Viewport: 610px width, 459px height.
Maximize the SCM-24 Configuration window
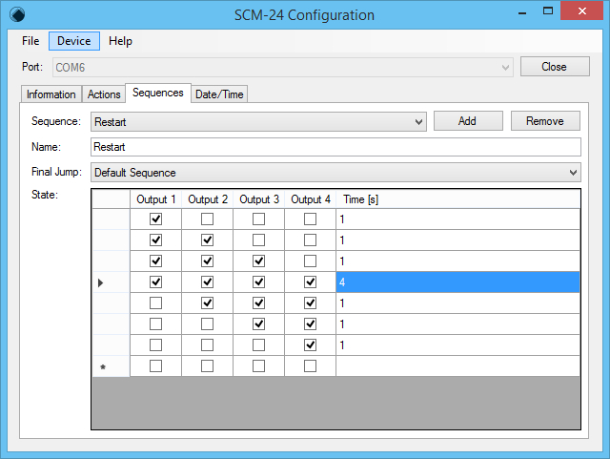548,10
